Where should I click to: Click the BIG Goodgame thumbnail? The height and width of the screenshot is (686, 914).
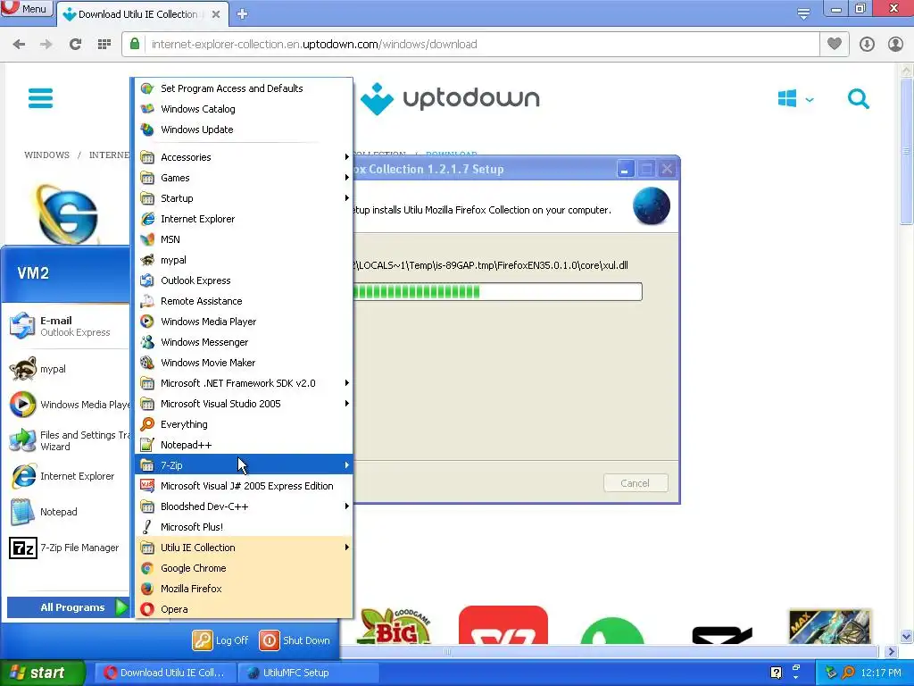(396, 626)
